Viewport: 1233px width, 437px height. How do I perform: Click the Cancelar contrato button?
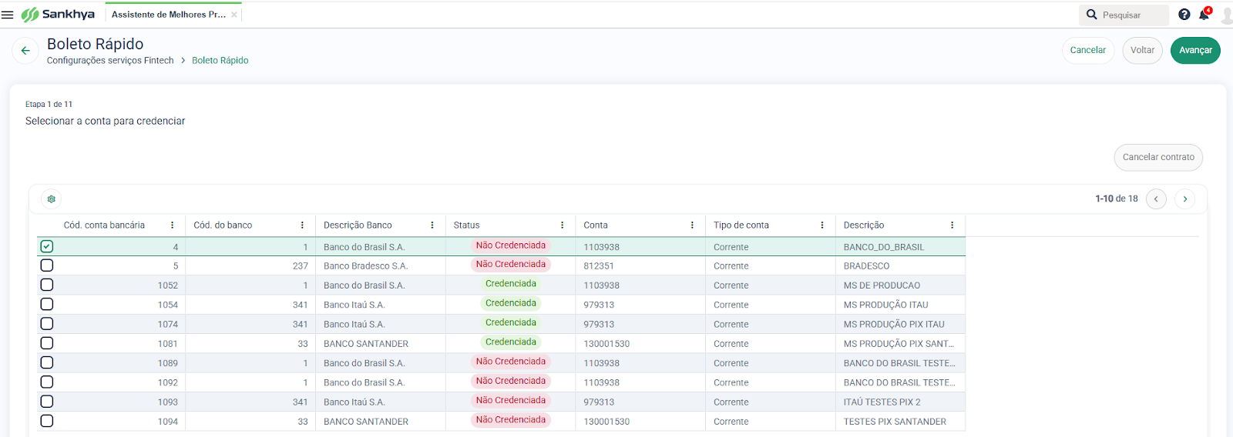click(1158, 157)
